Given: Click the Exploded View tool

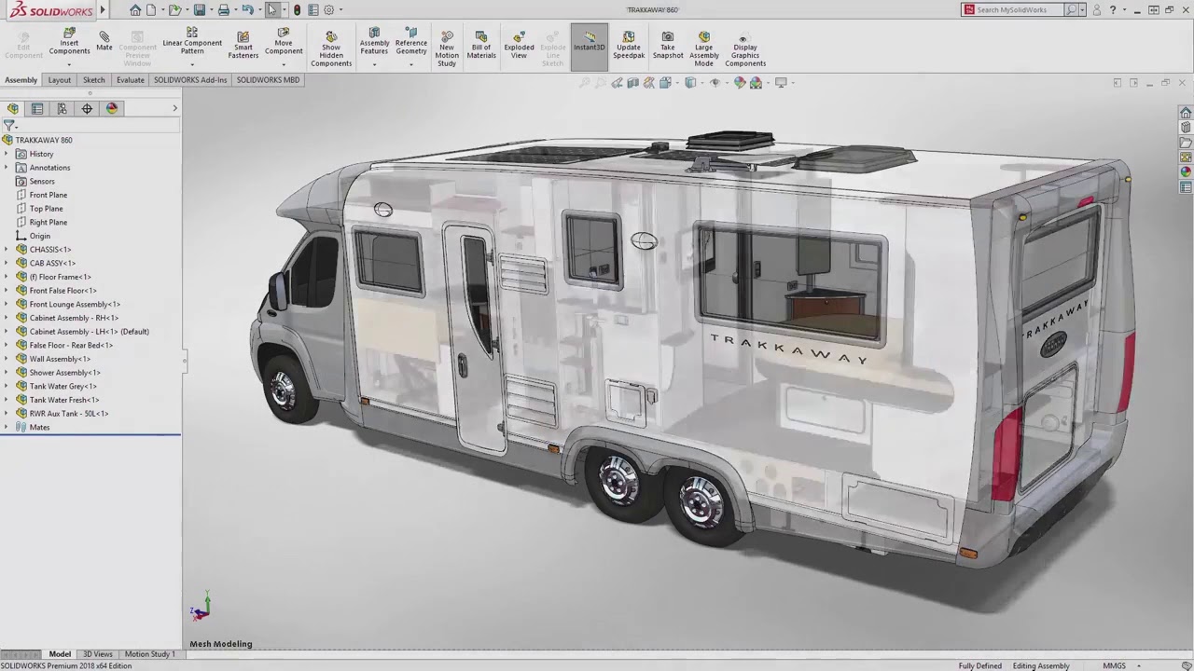Looking at the screenshot, I should 519,45.
